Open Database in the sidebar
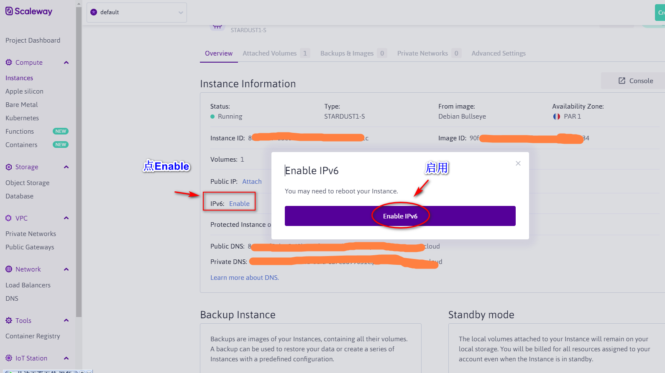The height and width of the screenshot is (373, 665). pyautogui.click(x=19, y=196)
